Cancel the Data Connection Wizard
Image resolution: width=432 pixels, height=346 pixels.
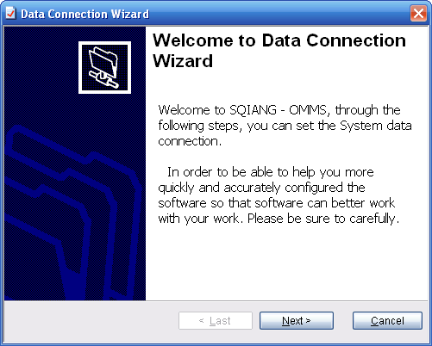coord(387,320)
